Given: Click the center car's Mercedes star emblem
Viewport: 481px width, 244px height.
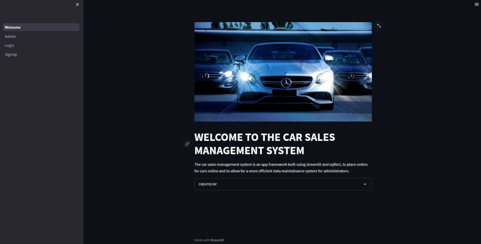Looking at the screenshot, I should point(286,83).
